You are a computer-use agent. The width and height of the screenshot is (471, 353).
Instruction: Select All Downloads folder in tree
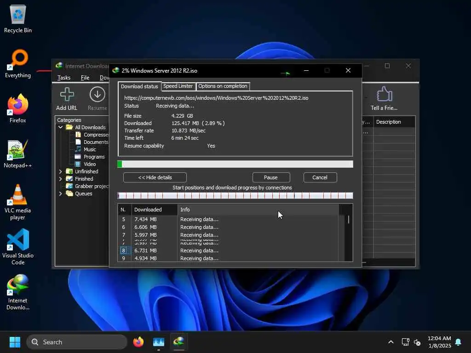tap(90, 127)
